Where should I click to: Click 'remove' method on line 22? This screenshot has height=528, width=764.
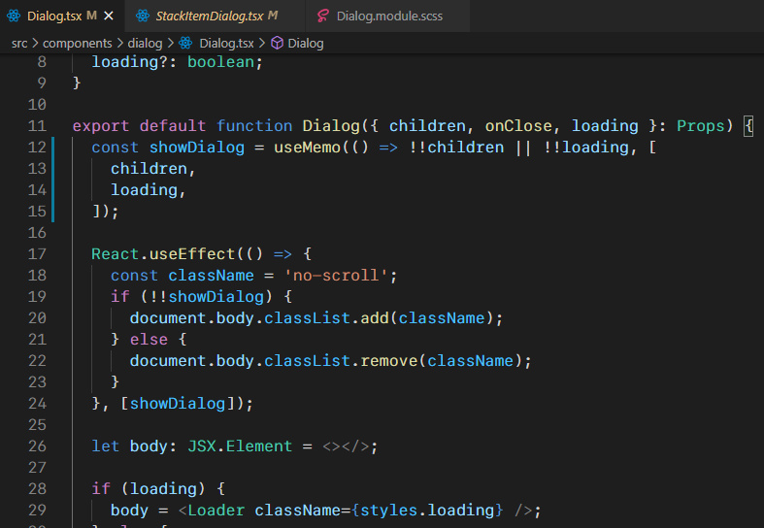click(389, 361)
